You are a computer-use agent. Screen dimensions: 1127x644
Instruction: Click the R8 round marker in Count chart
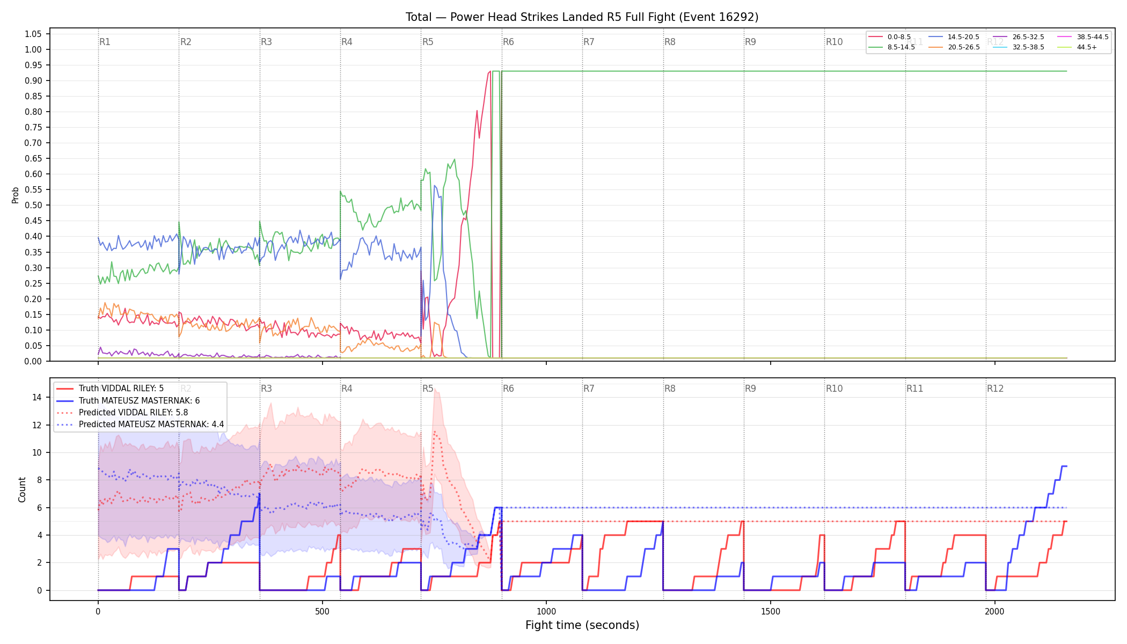point(670,389)
